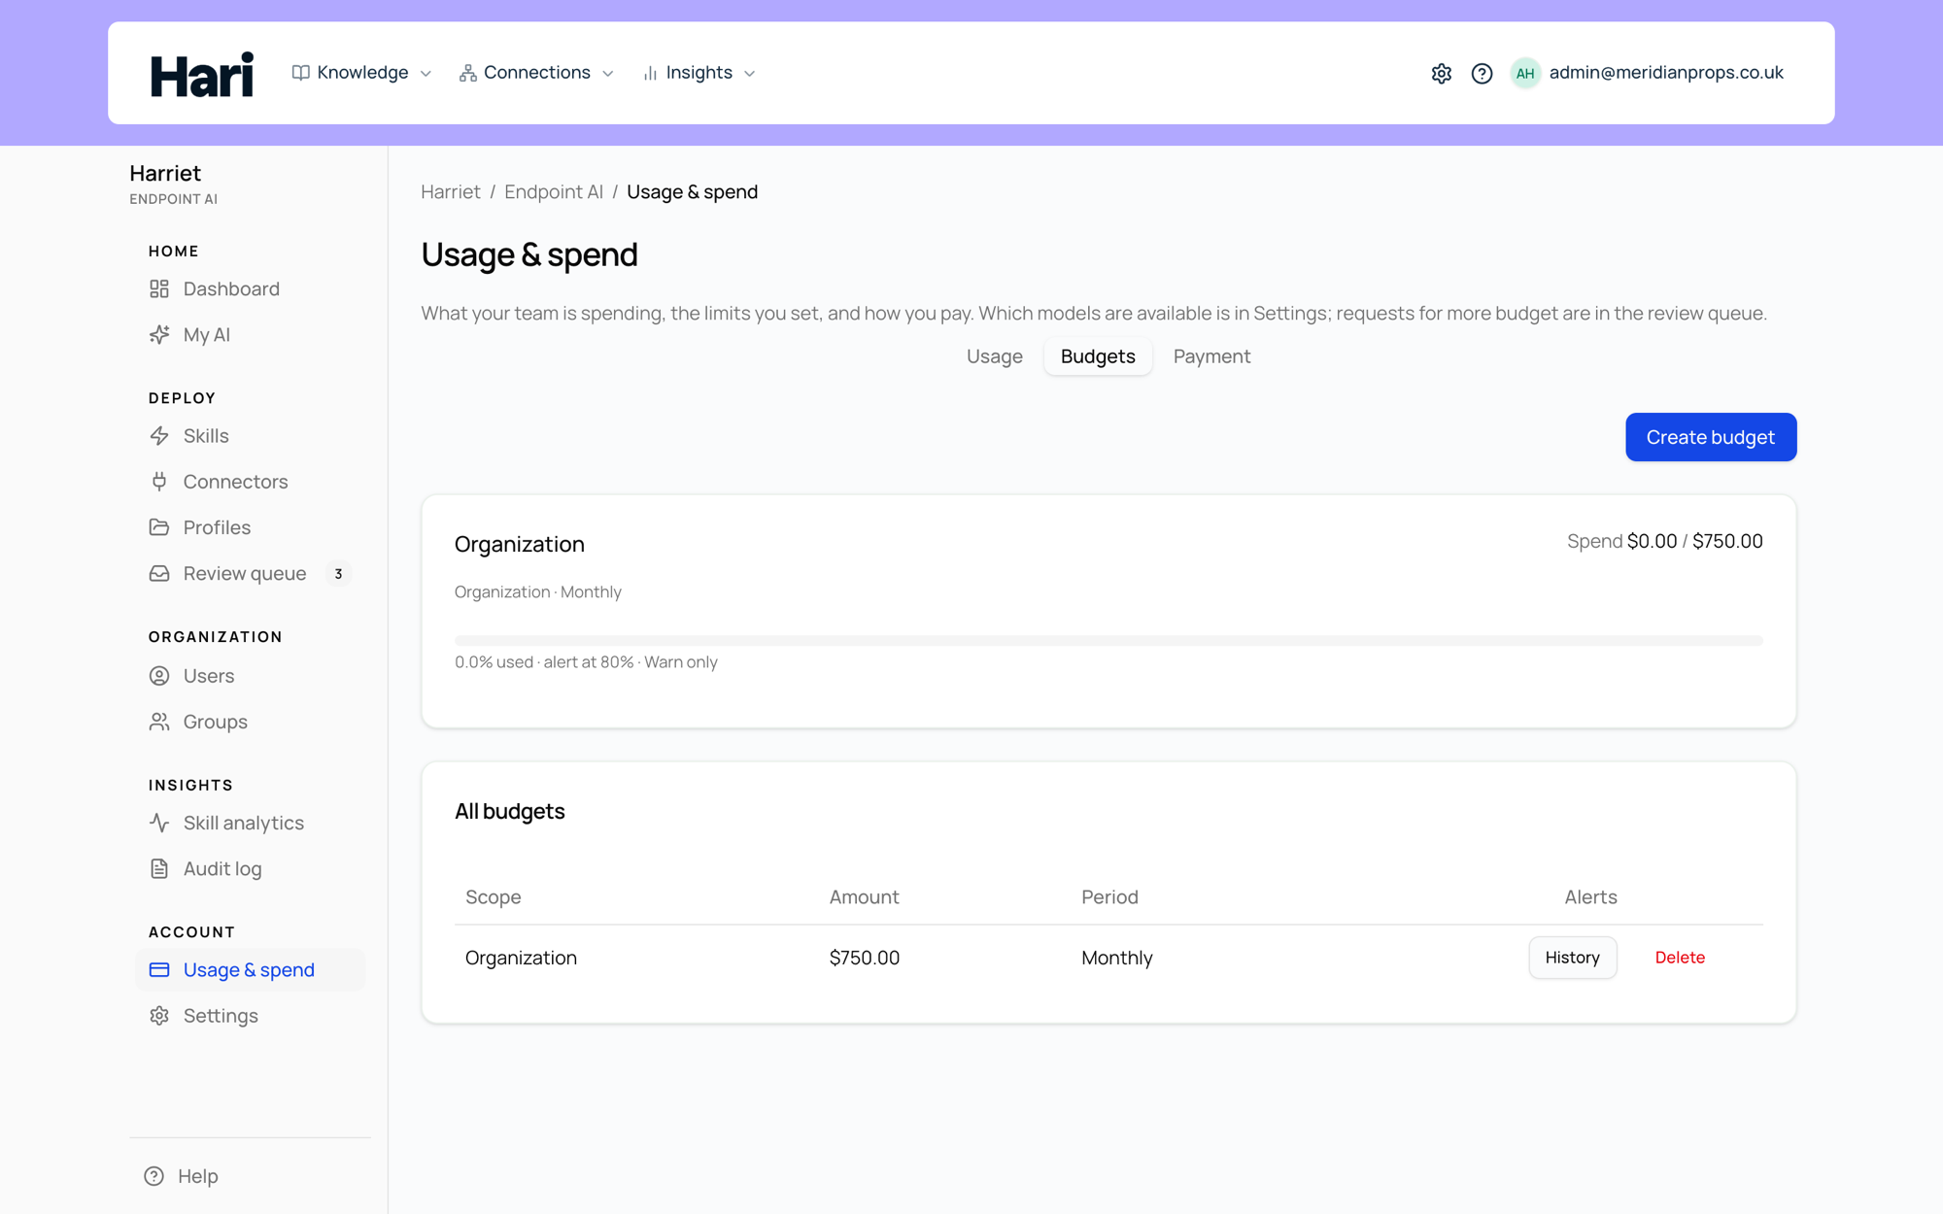Click the Insights bar chart icon

pos(650,73)
